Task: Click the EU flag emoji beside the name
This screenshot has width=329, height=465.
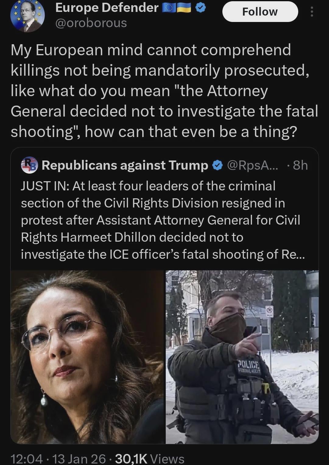Action: (x=168, y=8)
